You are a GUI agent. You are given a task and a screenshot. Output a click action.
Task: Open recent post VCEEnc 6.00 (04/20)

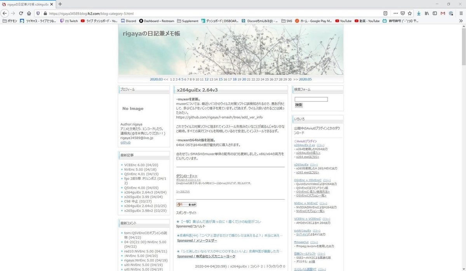click(x=142, y=165)
